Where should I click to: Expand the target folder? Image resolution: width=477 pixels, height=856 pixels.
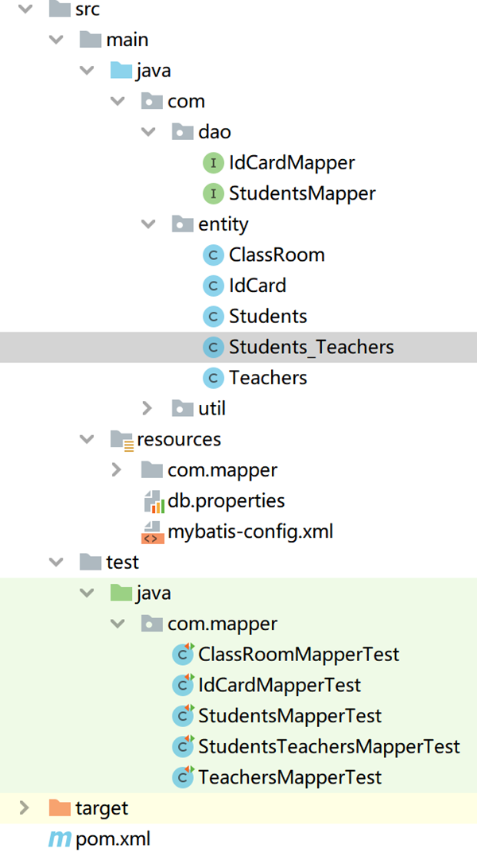click(25, 808)
